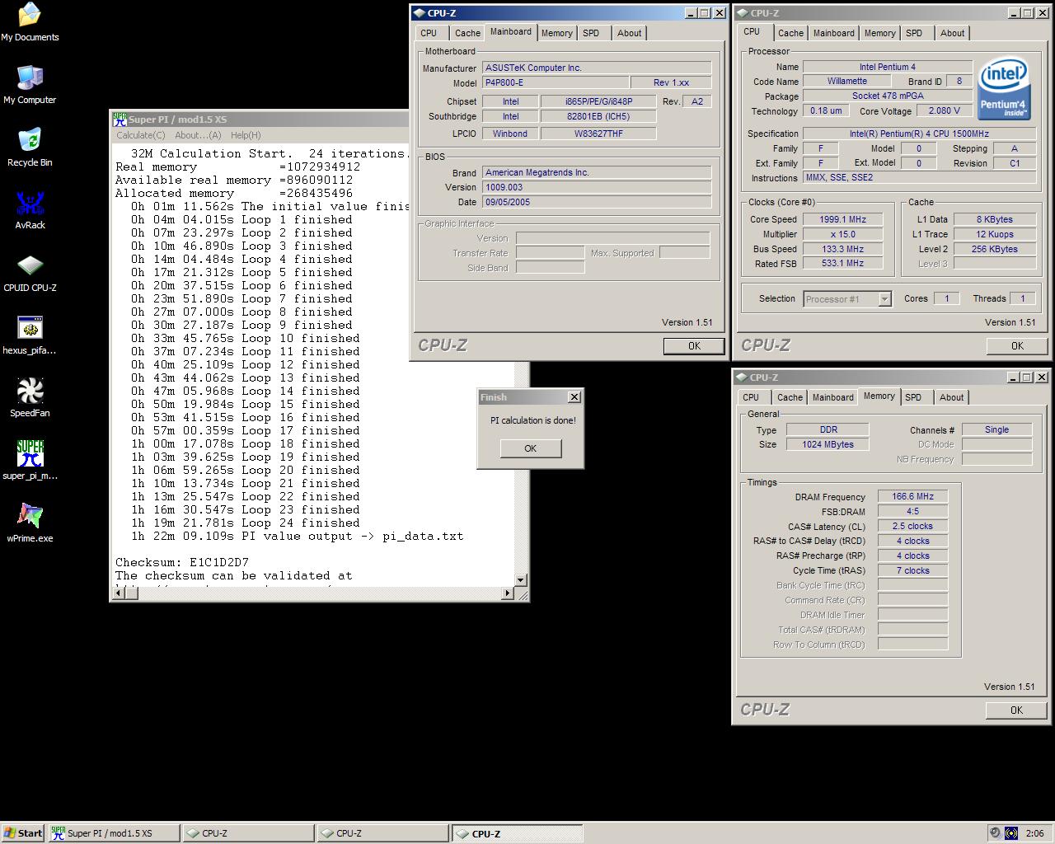Open the Calculate(C) menu in Super PI

[x=140, y=135]
